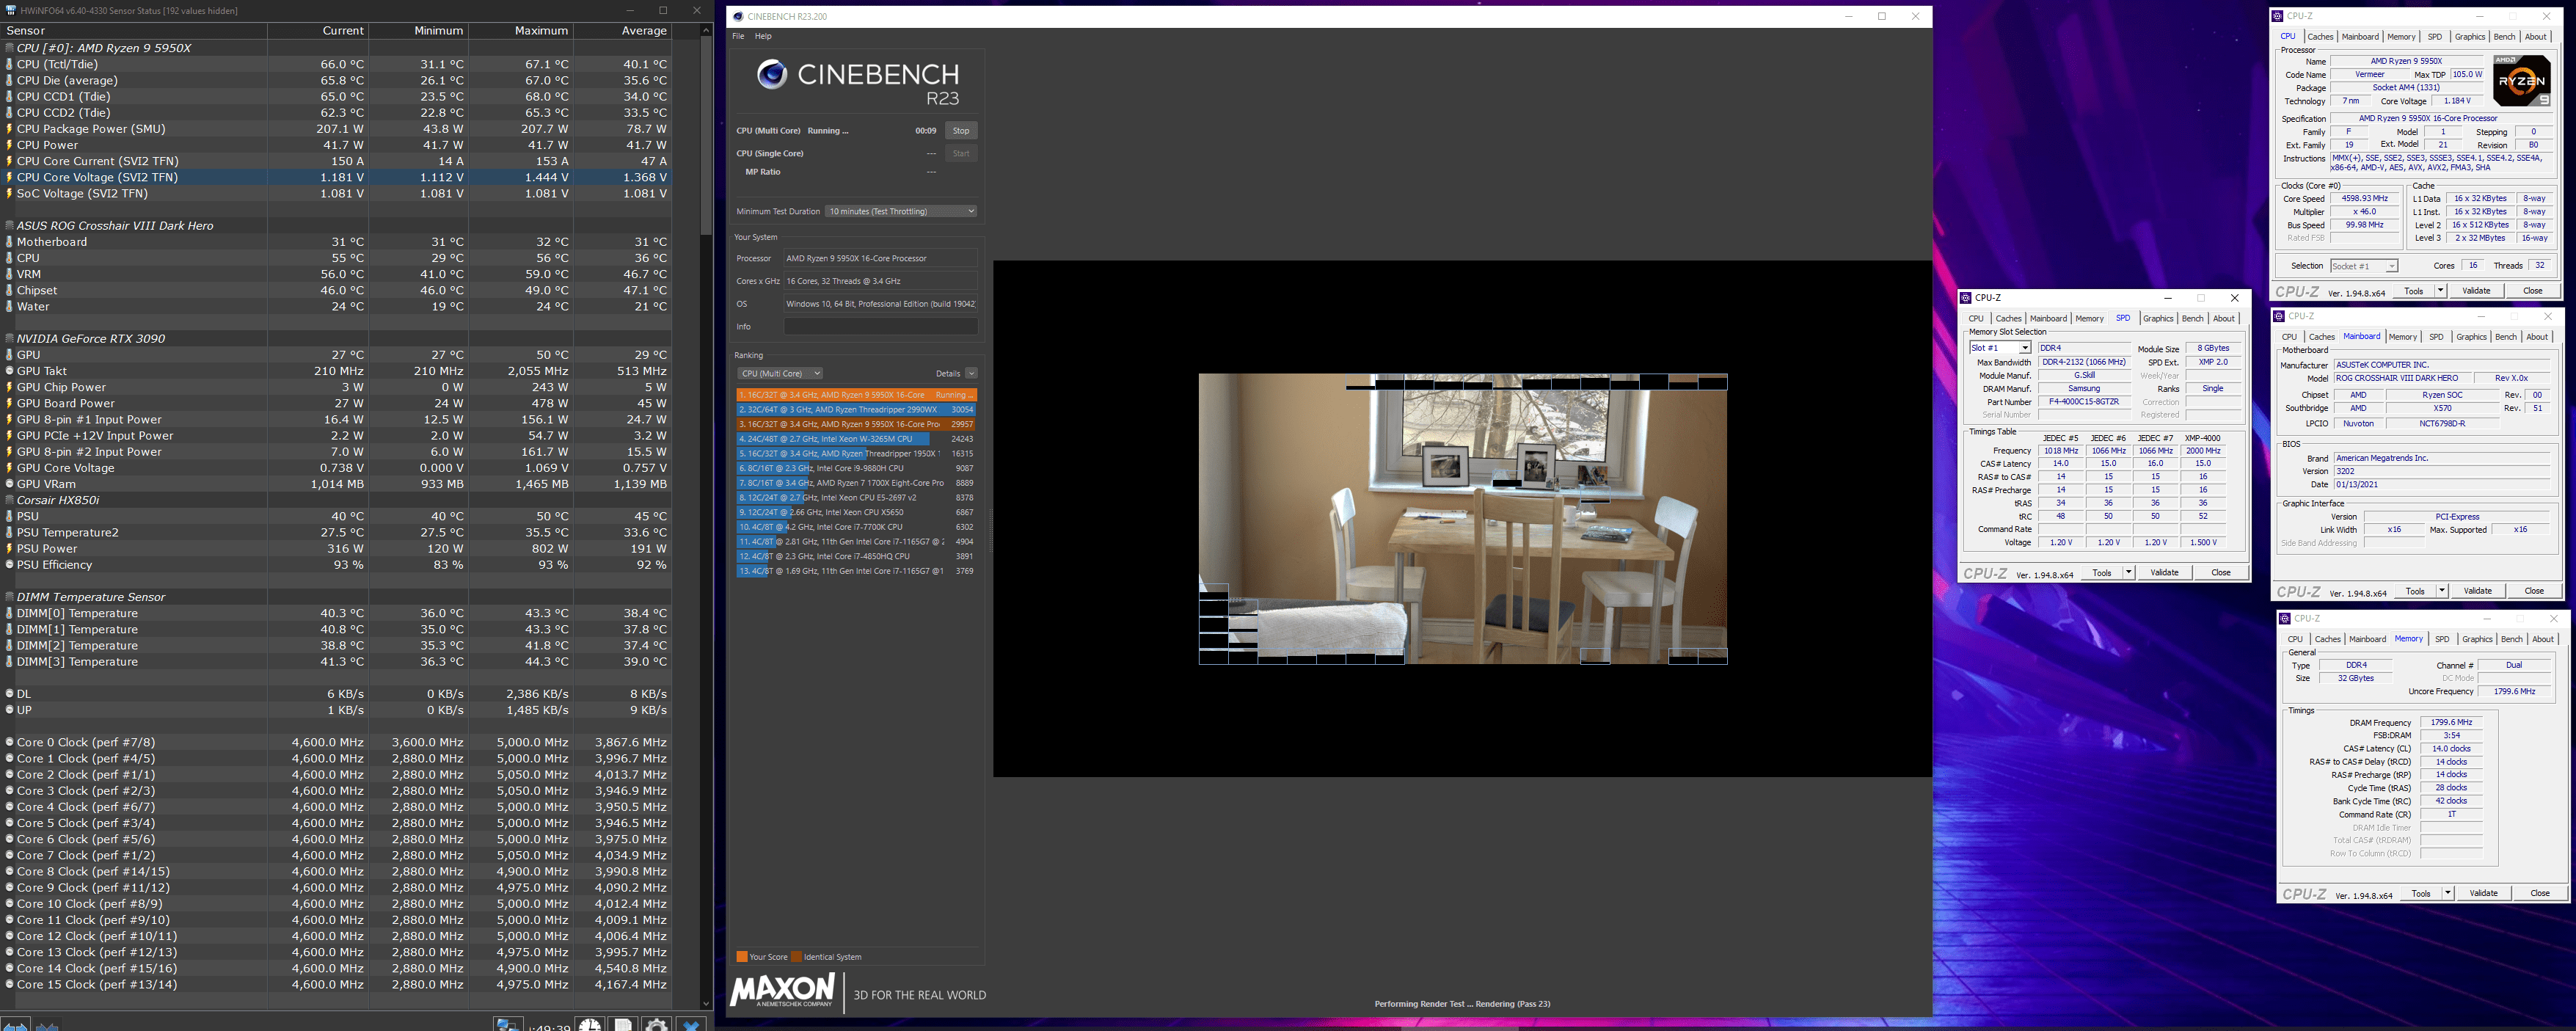Viewport: 2576px width, 1031px height.
Task: Click Validate in CPU-Z SPD window
Action: [x=2164, y=573]
